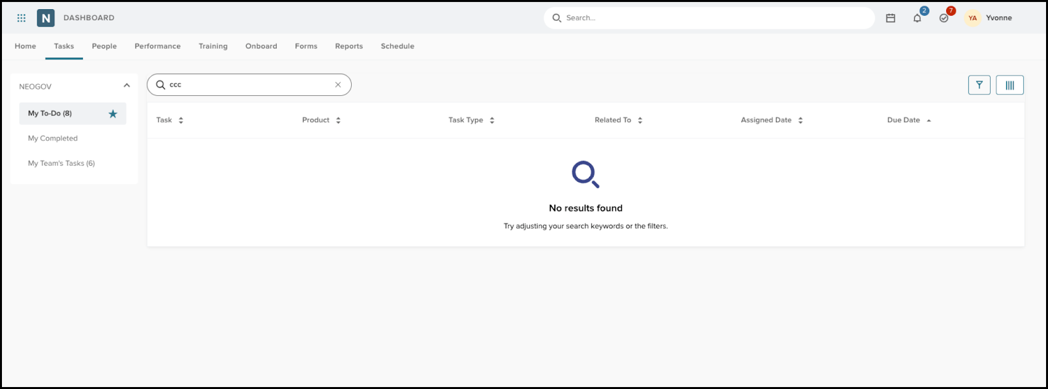Open the notifications bell icon
Screen dimensions: 1048x389
917,18
